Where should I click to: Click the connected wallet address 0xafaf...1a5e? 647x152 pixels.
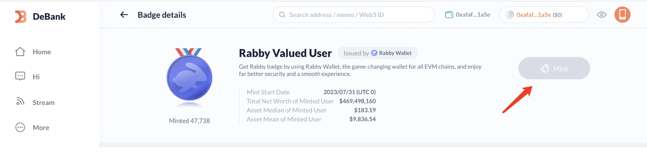coord(473,15)
